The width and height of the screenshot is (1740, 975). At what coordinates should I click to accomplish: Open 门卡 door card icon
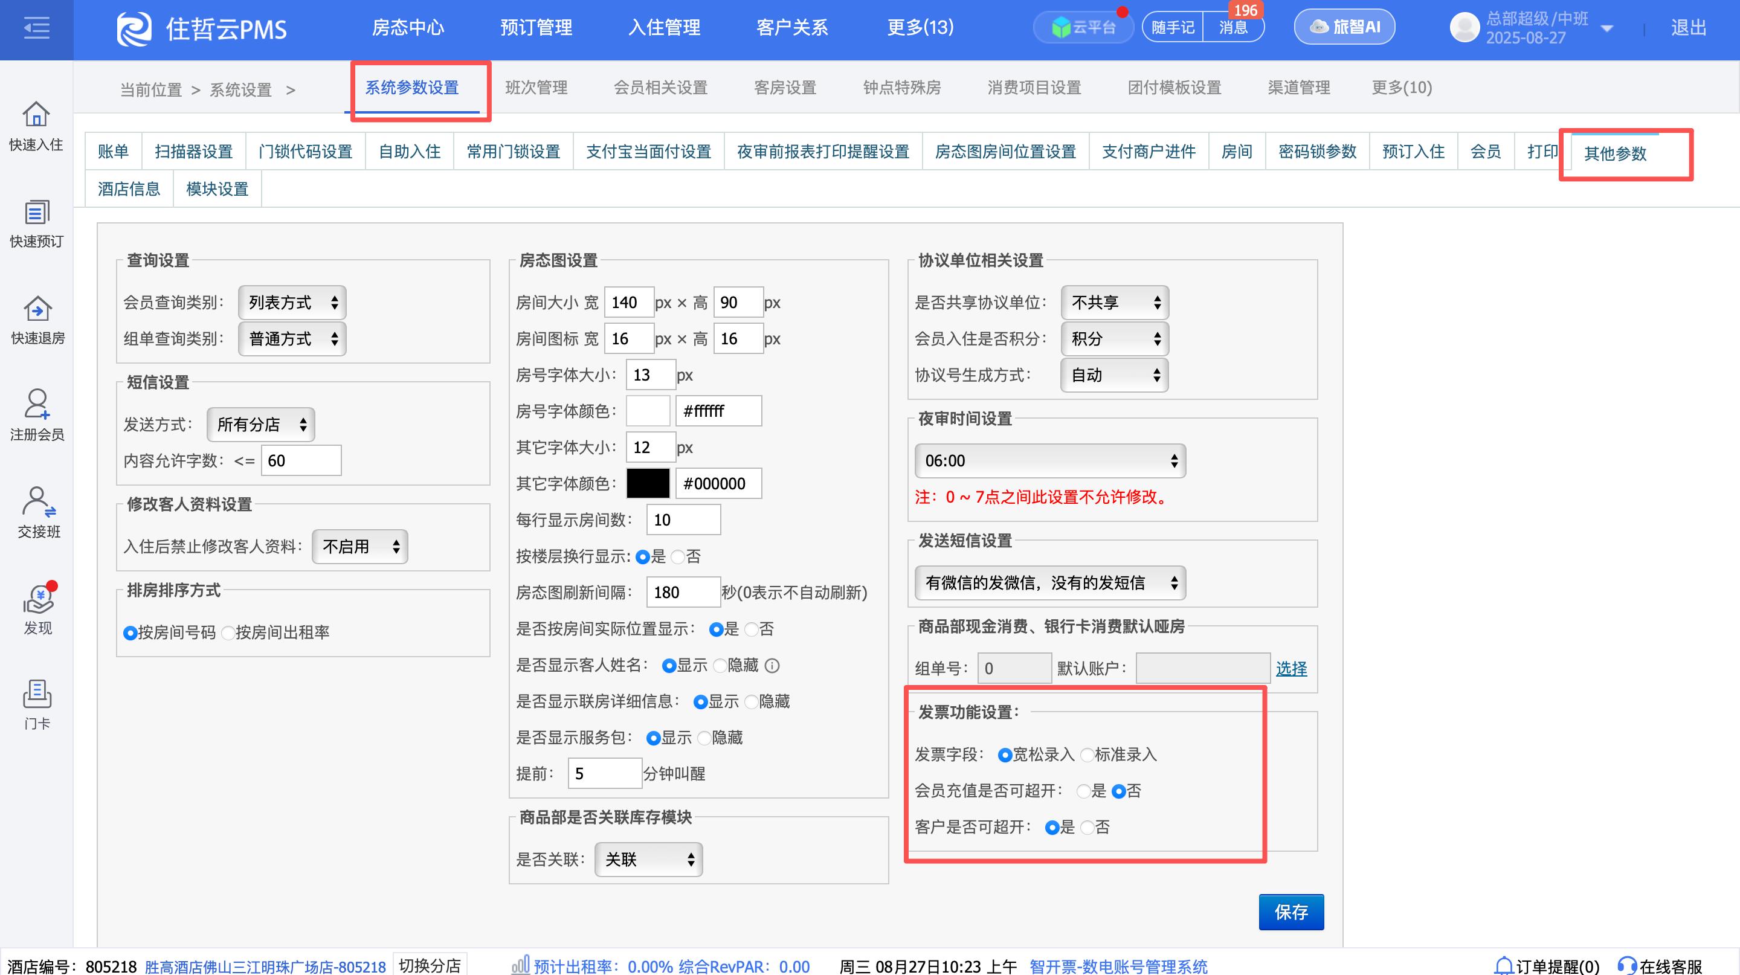[x=37, y=694]
